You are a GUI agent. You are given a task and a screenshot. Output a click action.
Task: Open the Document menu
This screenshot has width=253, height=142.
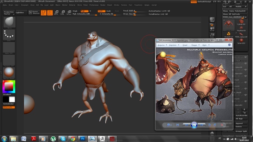tap(25, 5)
